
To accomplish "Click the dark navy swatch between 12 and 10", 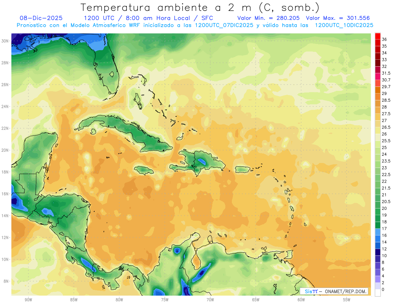I will pyautogui.click(x=378, y=252).
